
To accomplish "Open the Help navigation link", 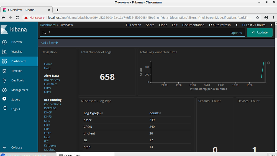I will tap(47, 68).
